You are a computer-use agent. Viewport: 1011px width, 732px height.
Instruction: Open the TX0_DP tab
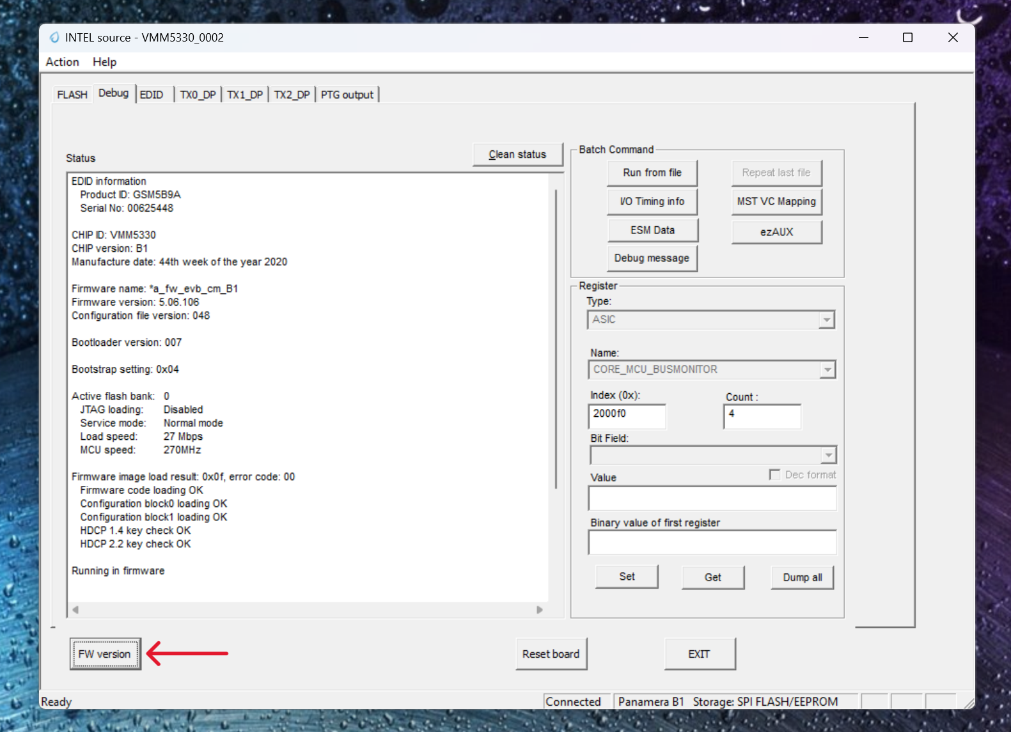pos(198,95)
